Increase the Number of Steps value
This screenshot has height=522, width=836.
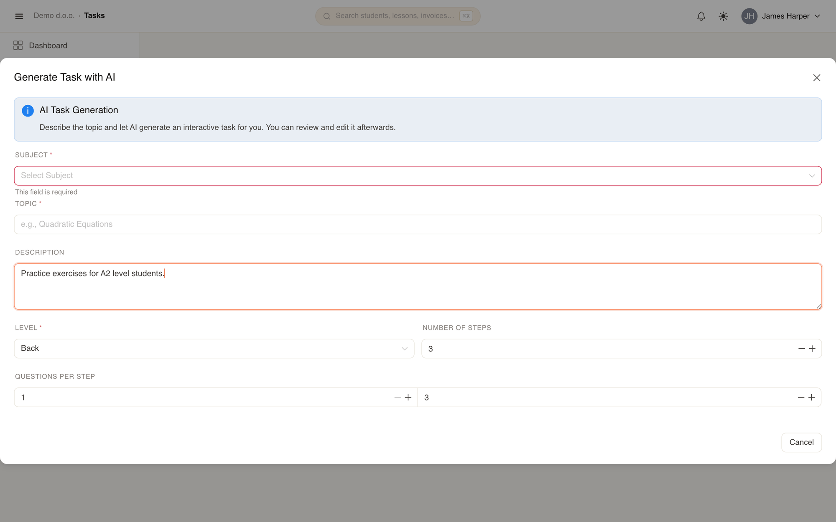[x=812, y=349]
